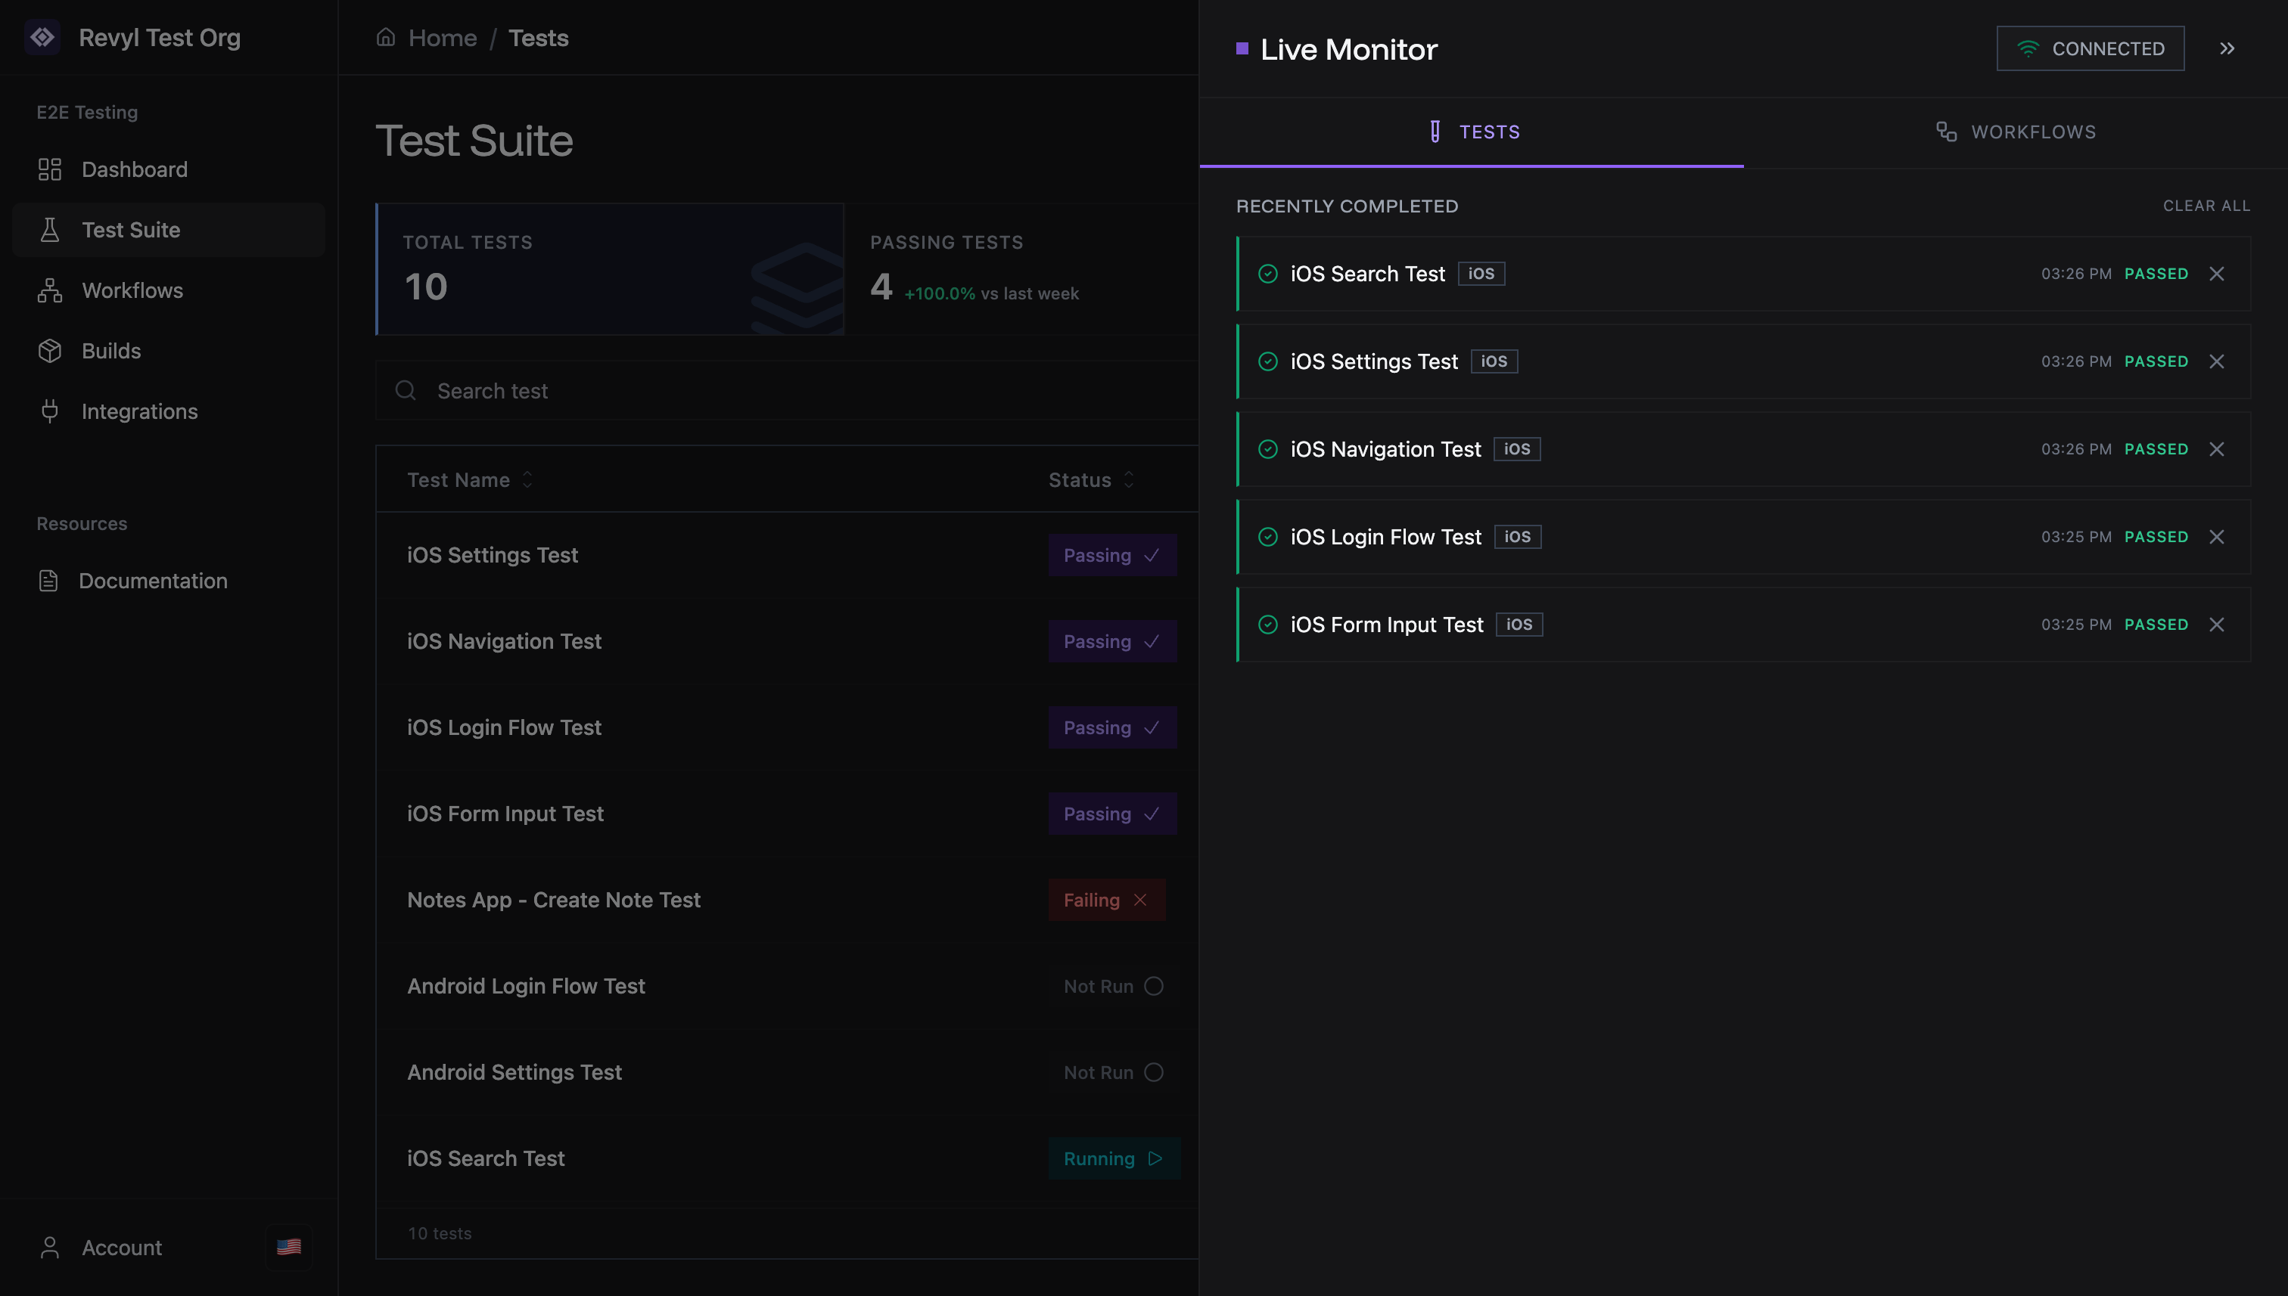Collapse the Live Monitor panel with the double chevron

point(2227,48)
